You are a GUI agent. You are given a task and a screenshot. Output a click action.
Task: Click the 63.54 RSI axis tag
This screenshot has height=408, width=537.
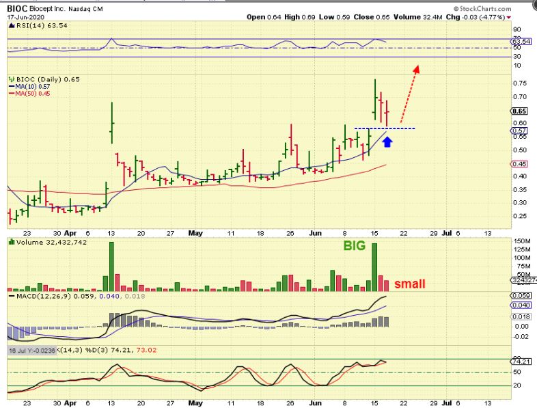[x=521, y=42]
